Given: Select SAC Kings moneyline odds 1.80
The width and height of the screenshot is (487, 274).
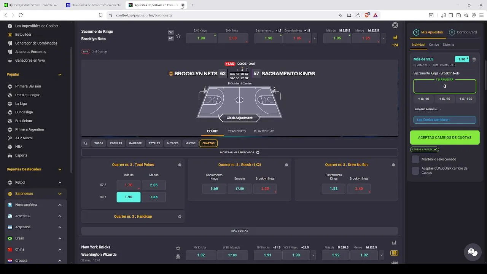Looking at the screenshot, I should point(201,38).
